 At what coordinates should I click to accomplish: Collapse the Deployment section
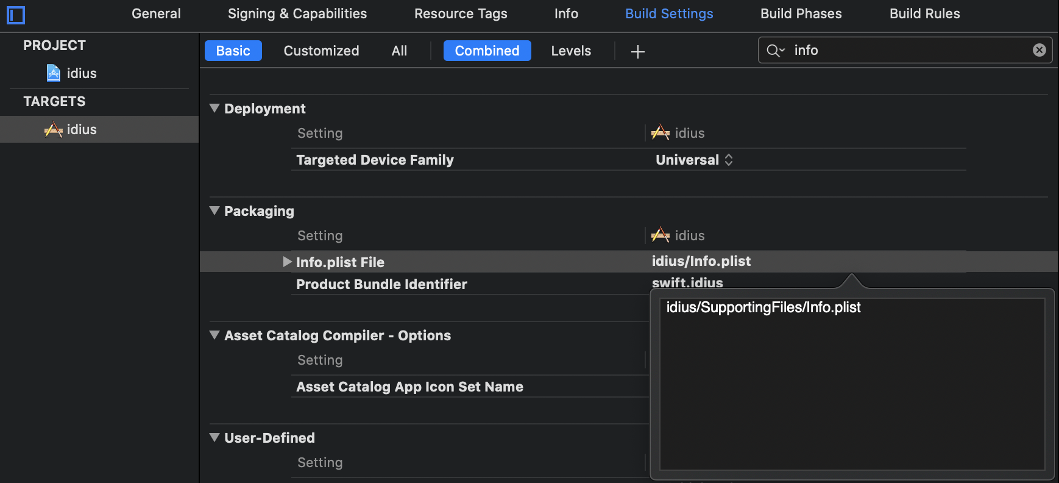(214, 108)
